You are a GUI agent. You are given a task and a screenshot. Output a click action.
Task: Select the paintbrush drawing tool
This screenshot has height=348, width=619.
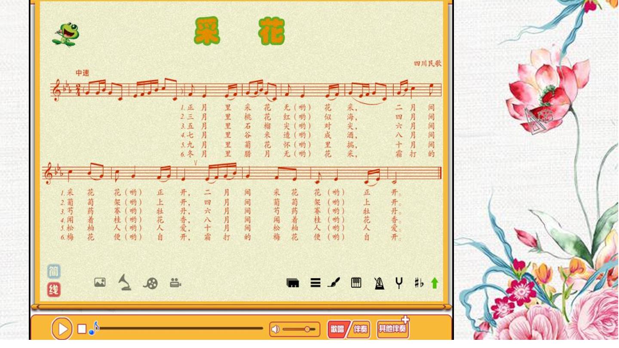click(334, 282)
